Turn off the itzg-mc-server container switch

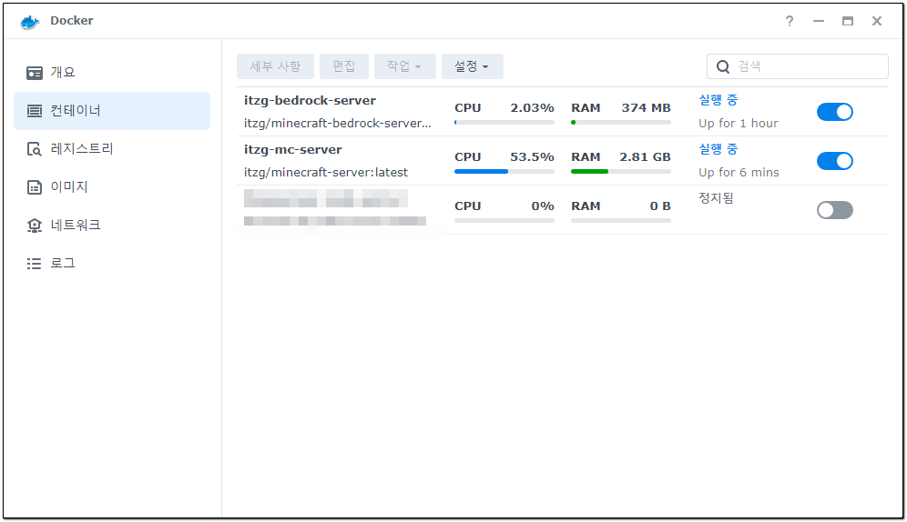click(835, 161)
